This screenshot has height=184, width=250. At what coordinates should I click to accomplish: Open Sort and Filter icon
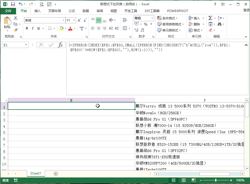(219, 18)
